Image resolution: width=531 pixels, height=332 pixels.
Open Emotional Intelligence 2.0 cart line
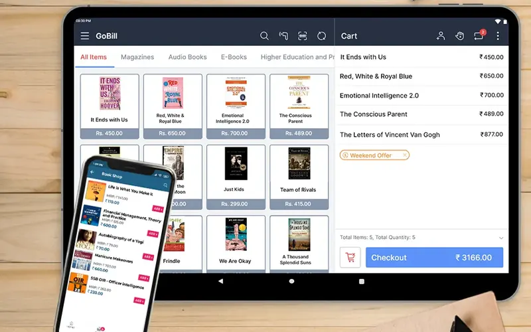click(421, 96)
